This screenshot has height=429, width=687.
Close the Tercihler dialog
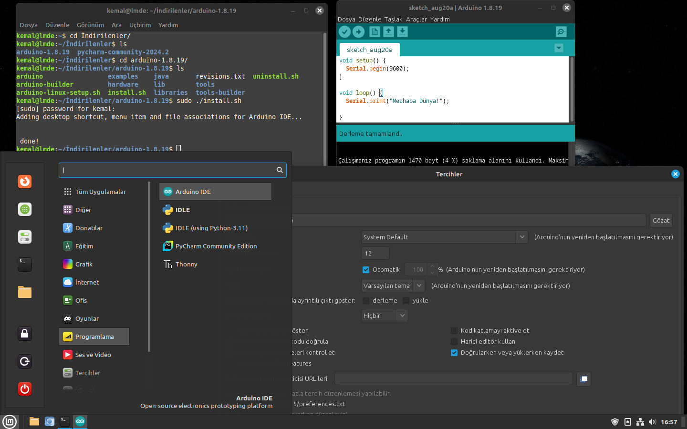pos(676,174)
